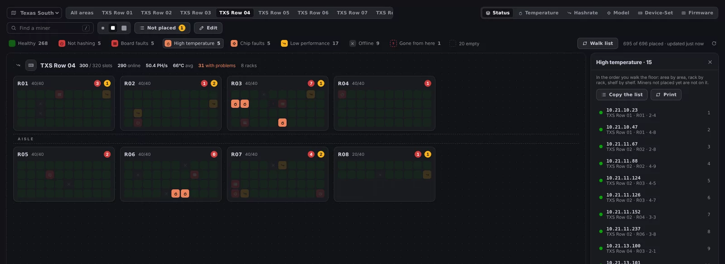Collapse the TXS Row 04 section
725x264 pixels.
18,65
